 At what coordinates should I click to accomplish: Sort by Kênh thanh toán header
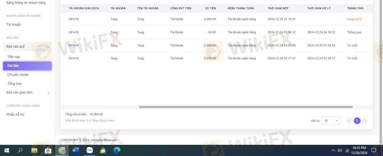tap(241, 8)
